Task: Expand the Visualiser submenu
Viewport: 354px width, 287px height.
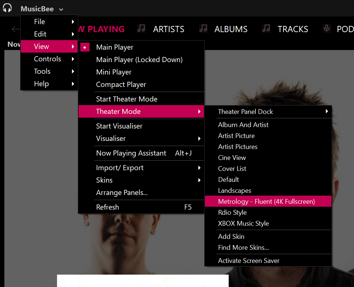Action: [x=141, y=138]
